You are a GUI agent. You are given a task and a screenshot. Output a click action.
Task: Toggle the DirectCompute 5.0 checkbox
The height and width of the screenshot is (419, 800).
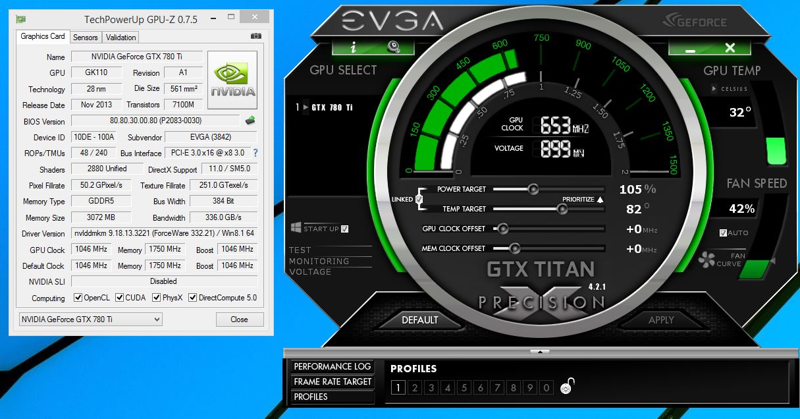(192, 298)
